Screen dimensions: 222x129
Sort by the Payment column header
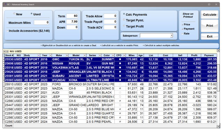[209, 55]
